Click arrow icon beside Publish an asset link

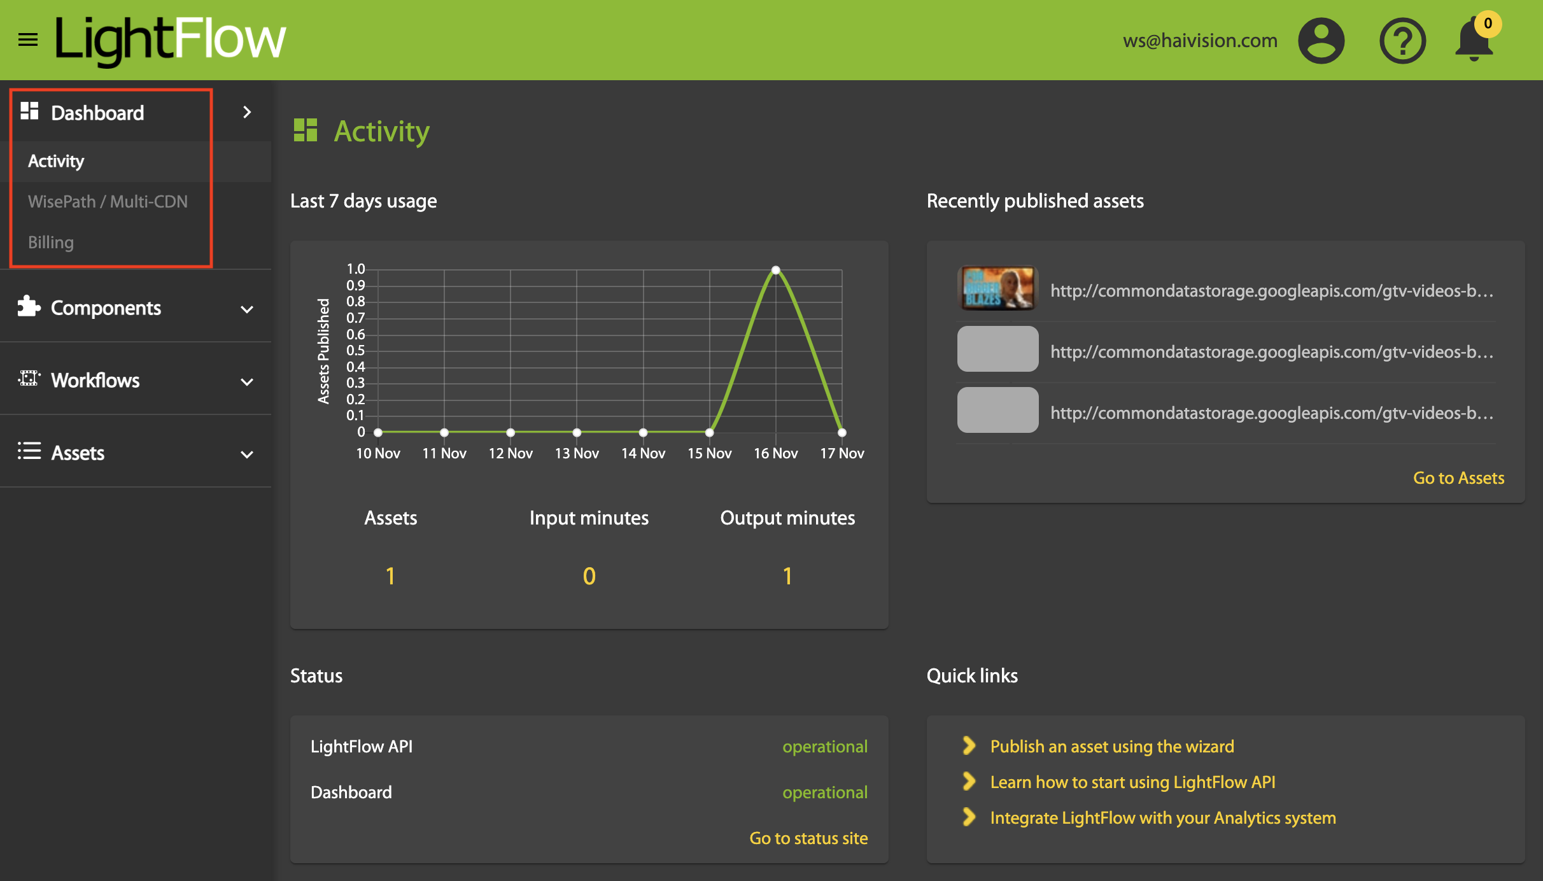[969, 745]
